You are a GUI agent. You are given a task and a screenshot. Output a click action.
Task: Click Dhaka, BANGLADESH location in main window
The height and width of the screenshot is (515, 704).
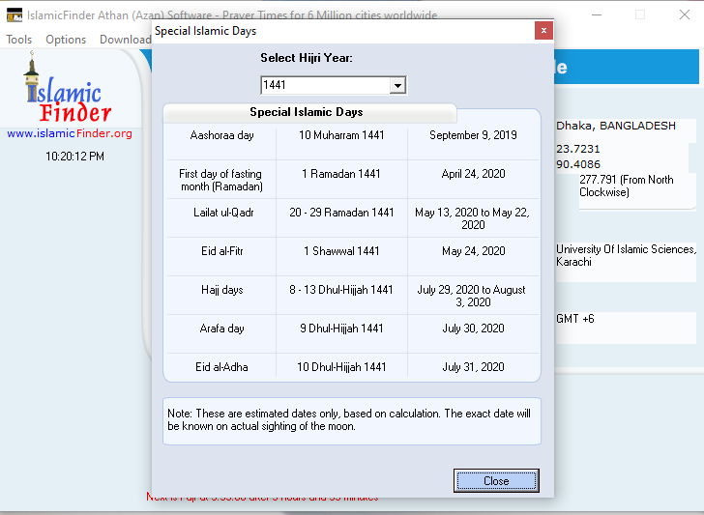(616, 126)
